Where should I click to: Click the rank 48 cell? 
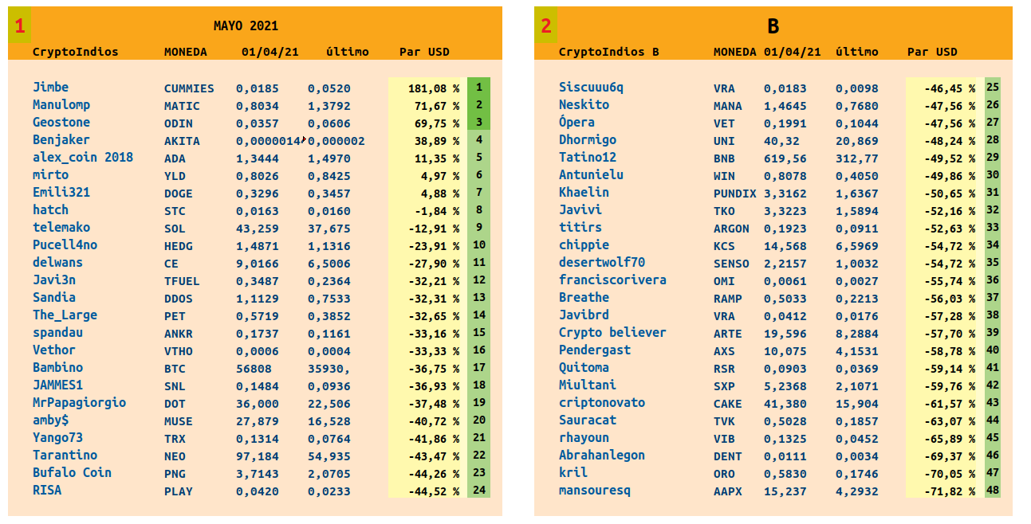point(993,491)
